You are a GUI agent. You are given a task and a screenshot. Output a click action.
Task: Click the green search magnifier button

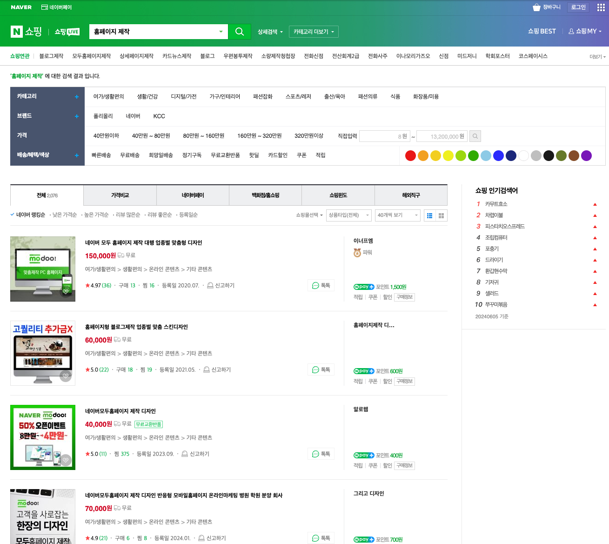[240, 32]
